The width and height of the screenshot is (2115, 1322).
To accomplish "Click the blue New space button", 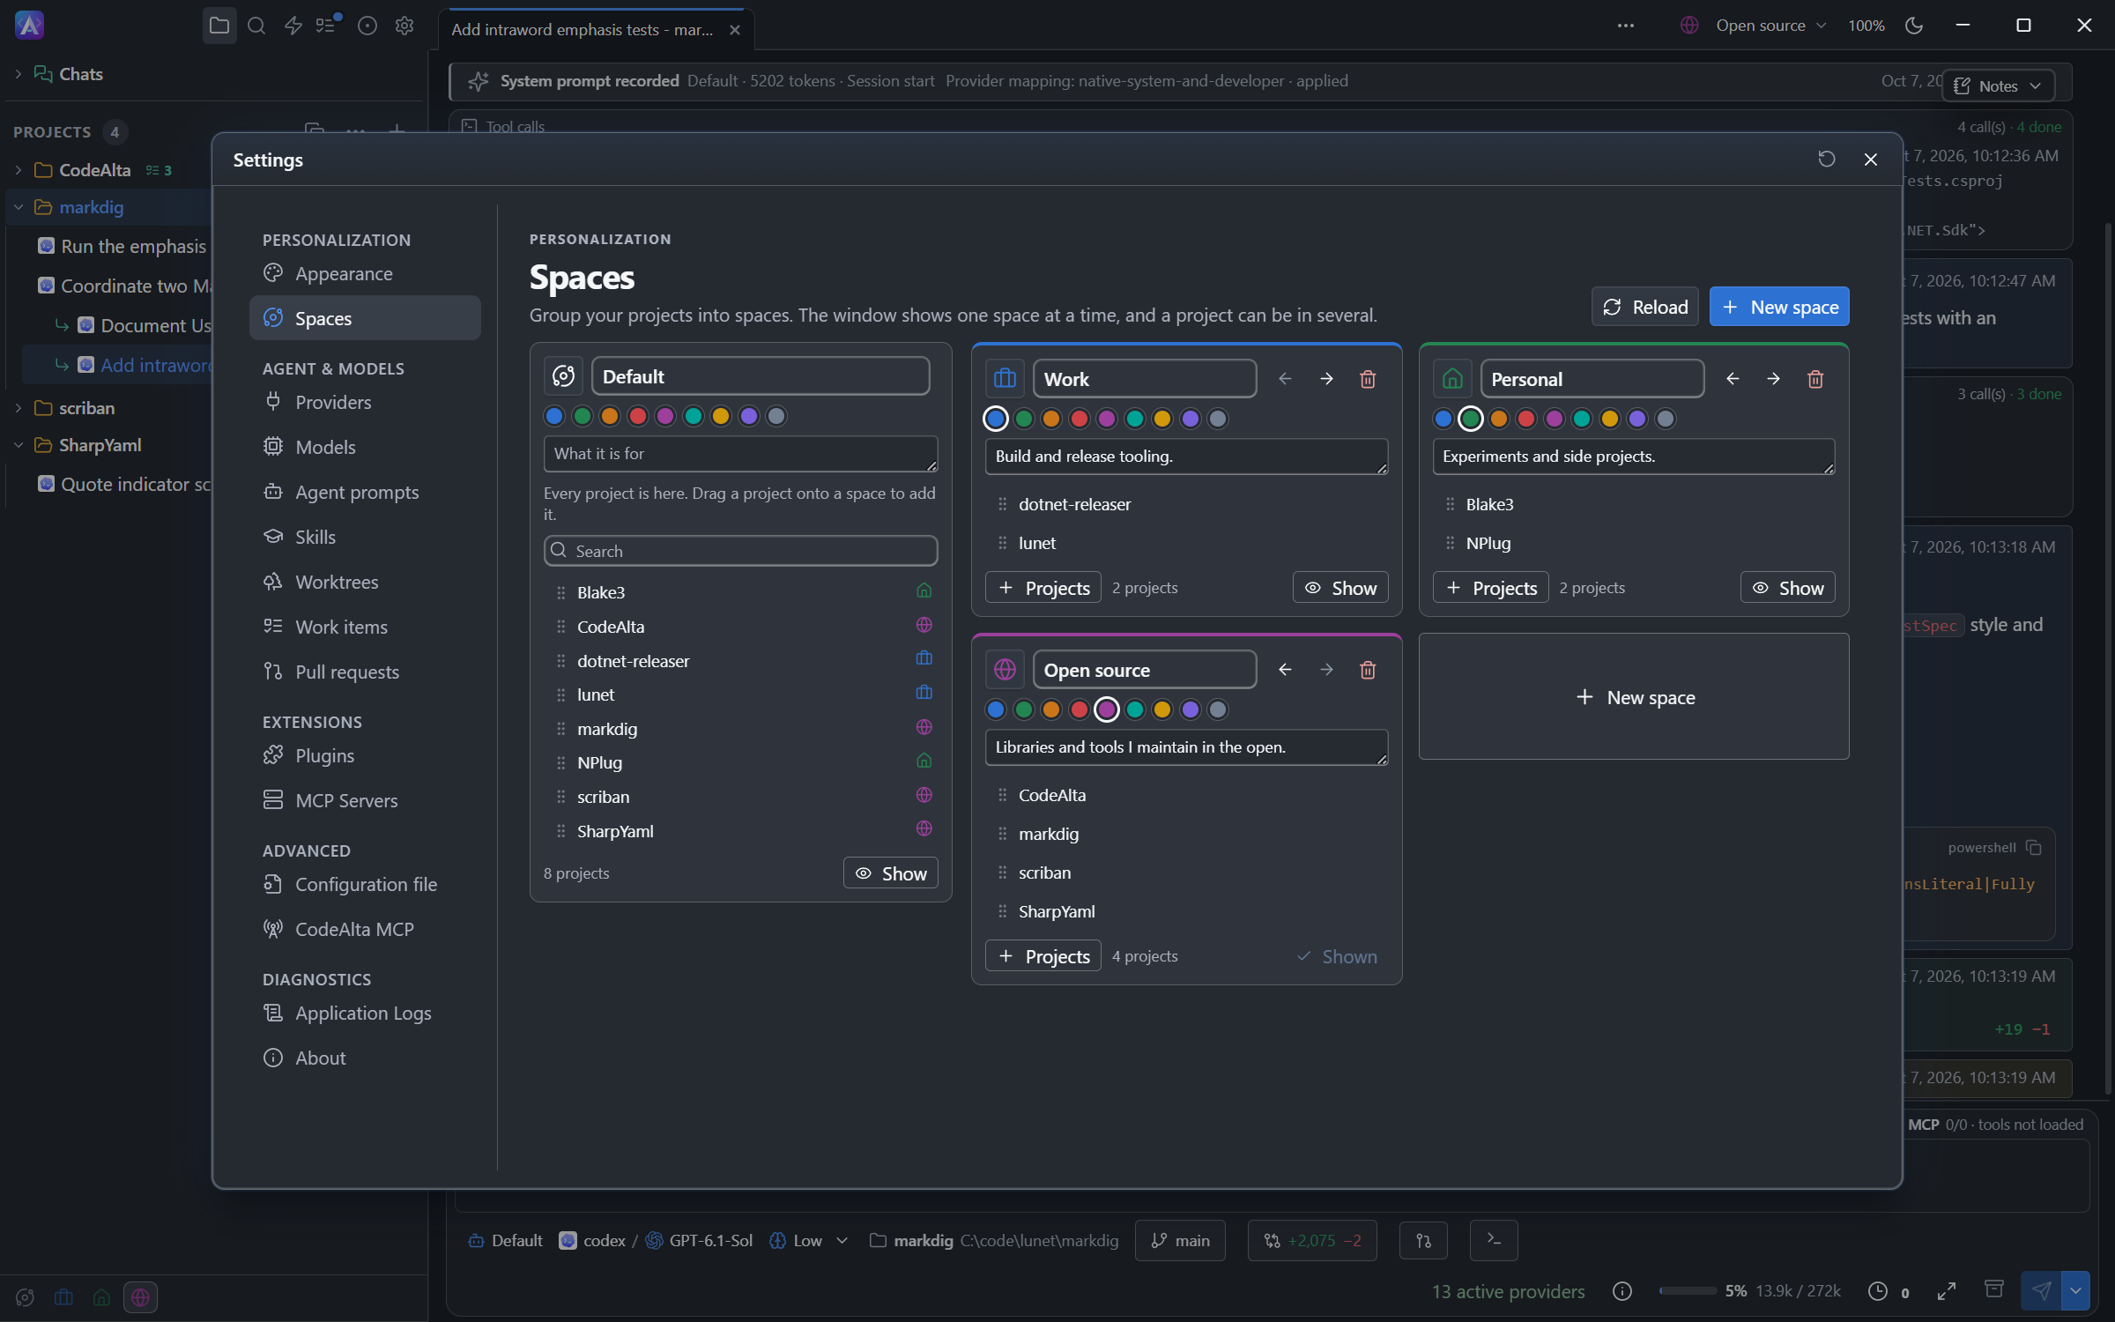I will (x=1779, y=307).
